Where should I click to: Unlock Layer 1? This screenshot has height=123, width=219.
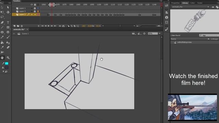[x=35, y=8]
